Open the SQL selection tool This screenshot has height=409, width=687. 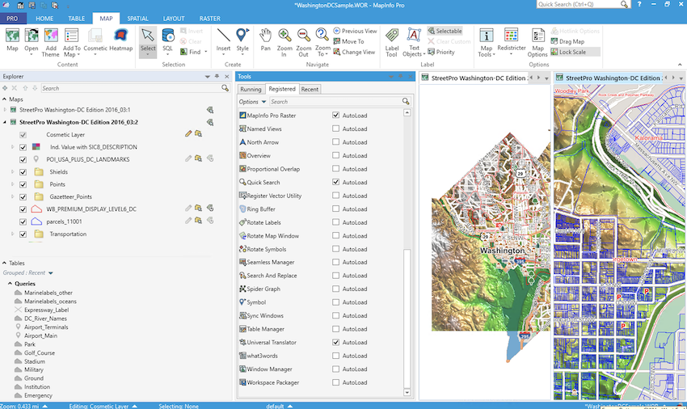point(168,40)
